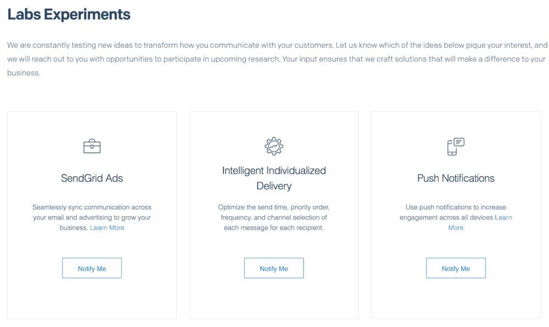
Task: Click the briefcase icon above SendGrid Ads
Action: click(92, 146)
